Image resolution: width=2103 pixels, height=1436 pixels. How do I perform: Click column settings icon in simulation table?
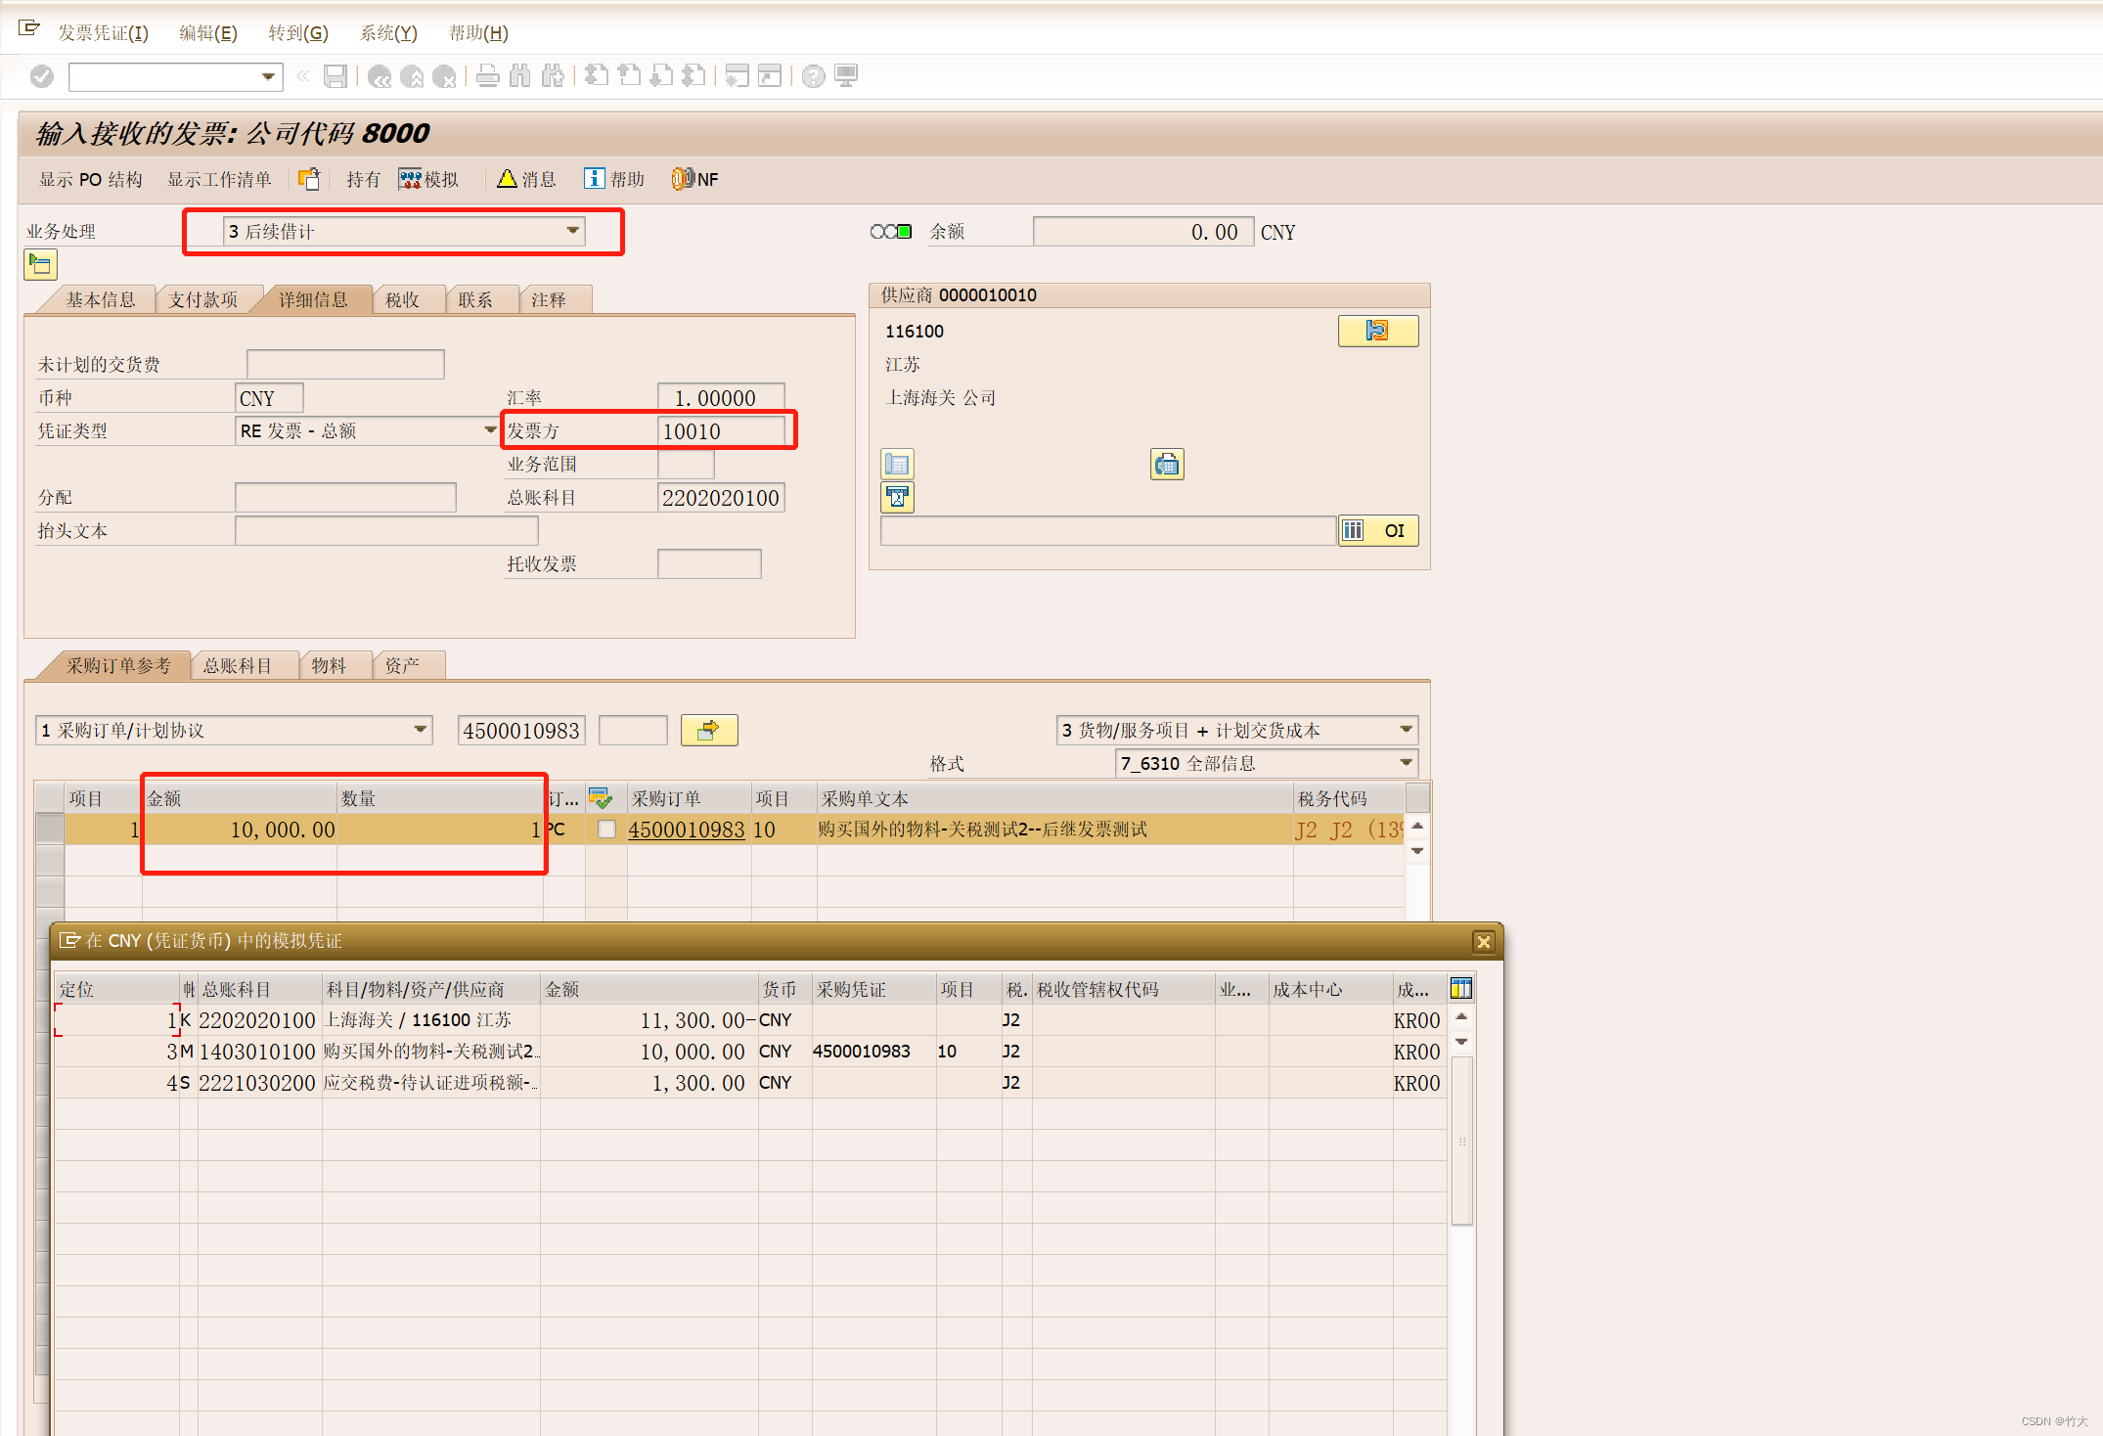point(1460,989)
